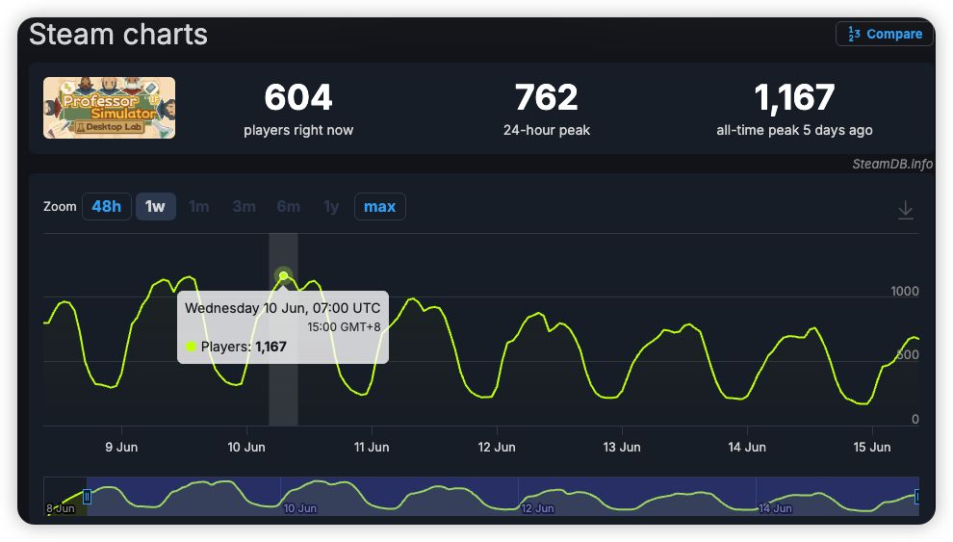Click the 10 Jun axis label on main chart
Viewport: 953px width, 542px height.
[x=246, y=448]
